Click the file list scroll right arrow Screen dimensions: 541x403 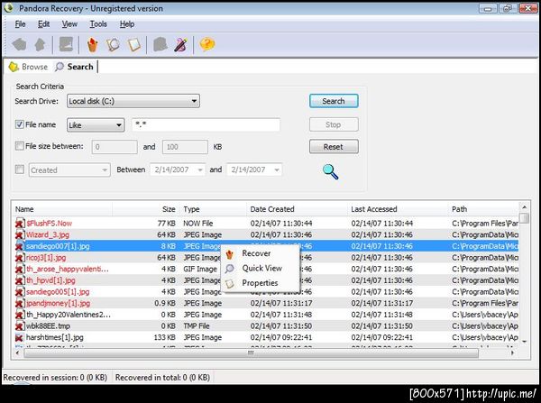[x=513, y=353]
